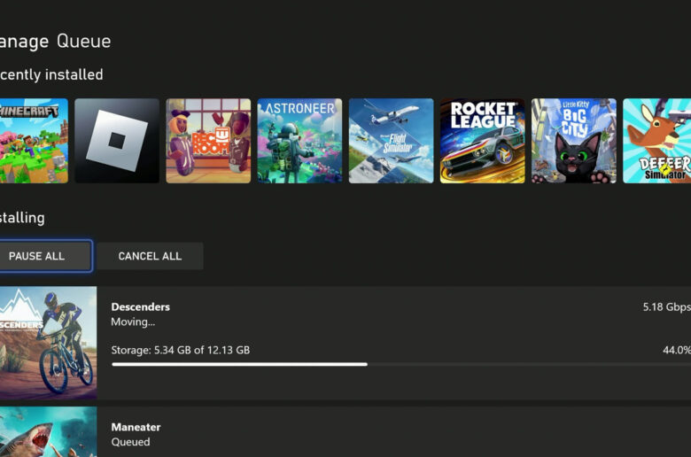Click the 'Queued' status under Maneater
This screenshot has height=457, width=691.
130,442
